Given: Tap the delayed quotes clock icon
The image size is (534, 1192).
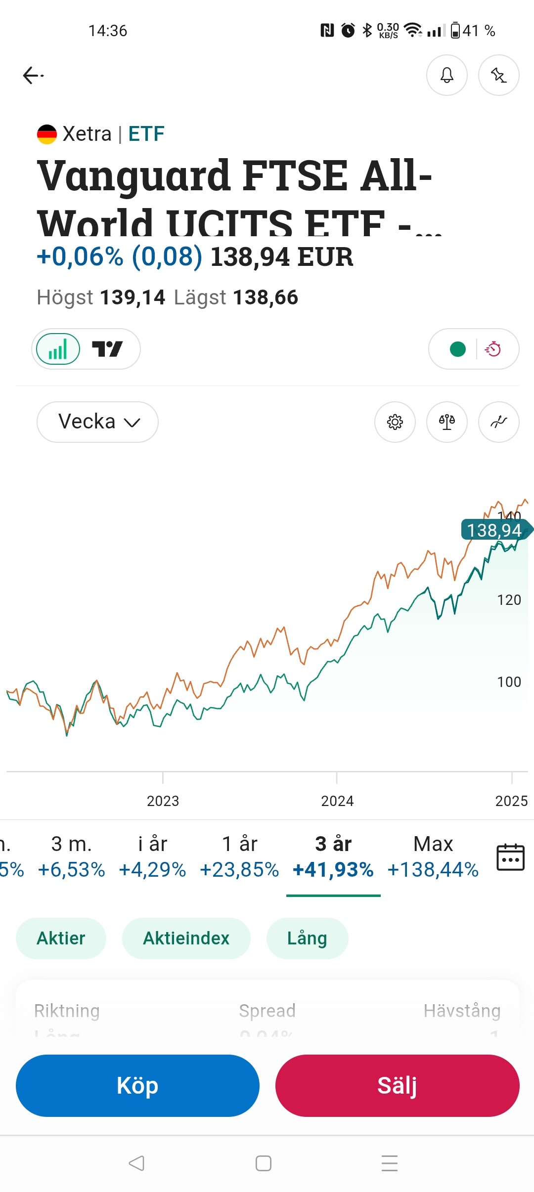Looking at the screenshot, I should tap(493, 349).
